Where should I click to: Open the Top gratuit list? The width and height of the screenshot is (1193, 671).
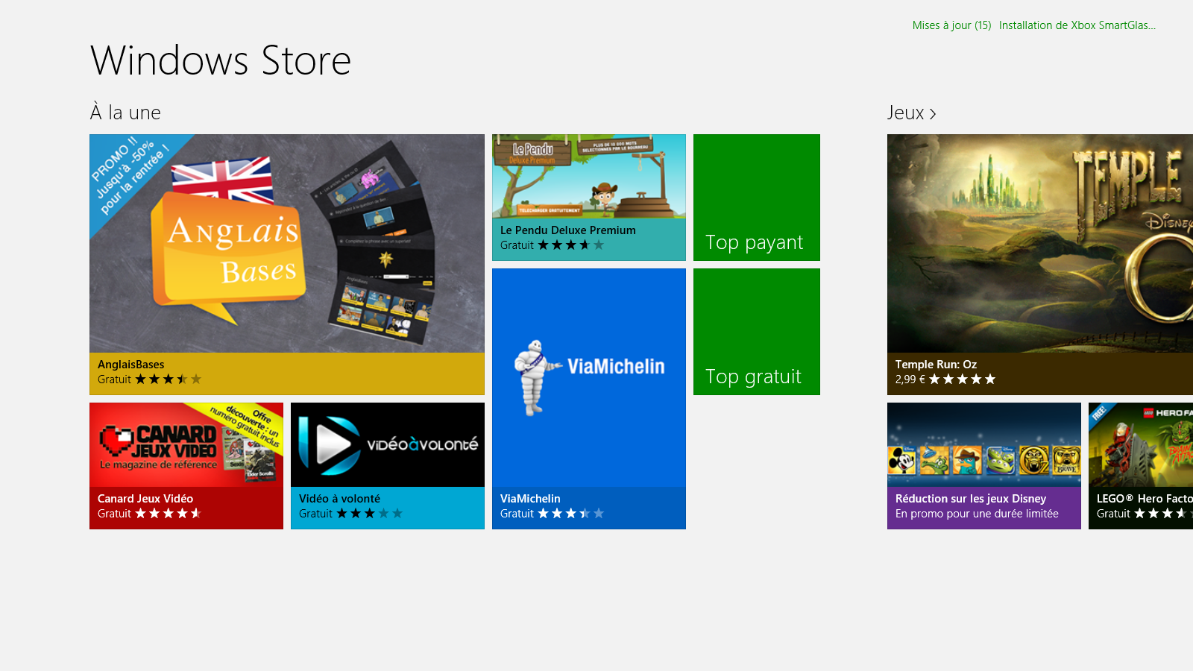[757, 332]
